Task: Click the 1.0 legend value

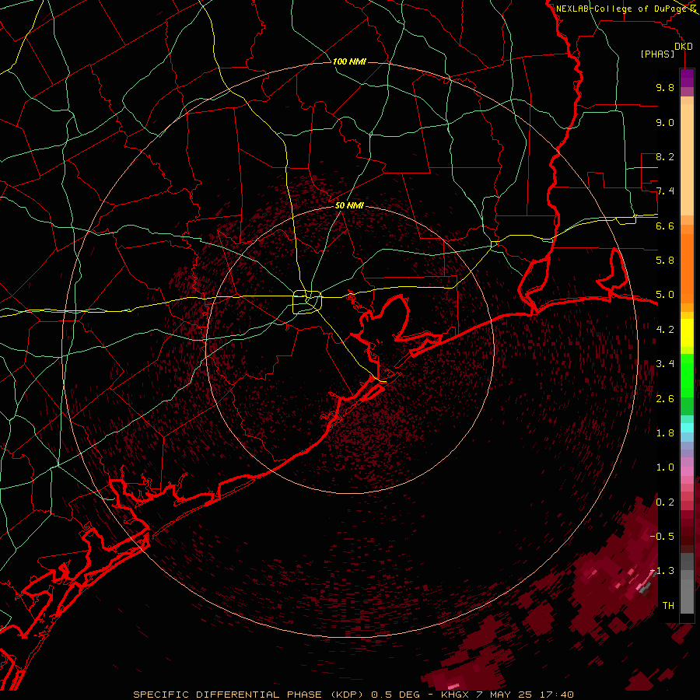Action: point(665,467)
